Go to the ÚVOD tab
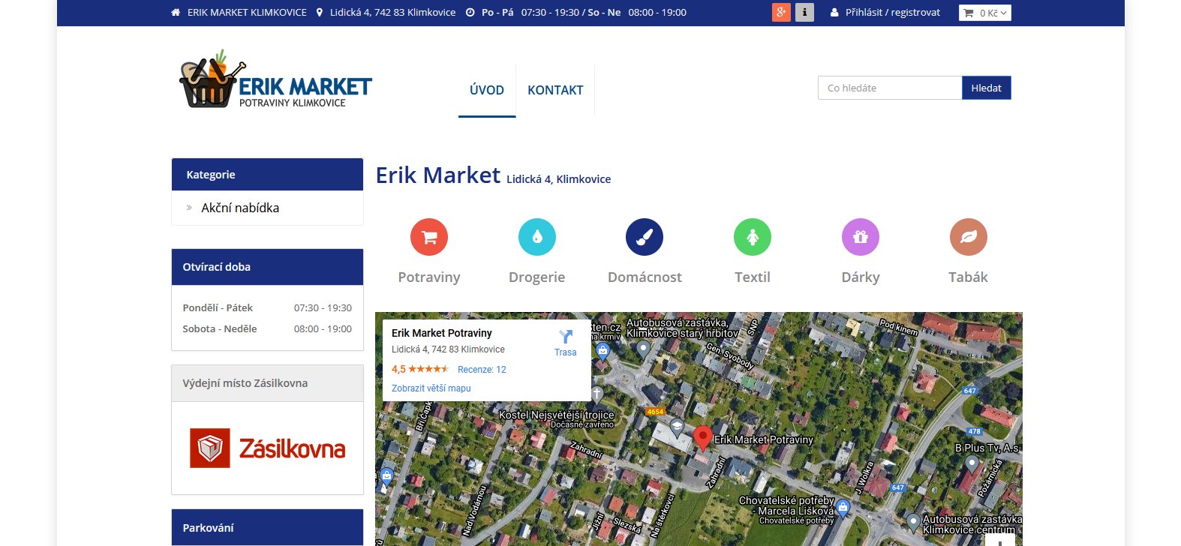The height and width of the screenshot is (546, 1181). [487, 90]
